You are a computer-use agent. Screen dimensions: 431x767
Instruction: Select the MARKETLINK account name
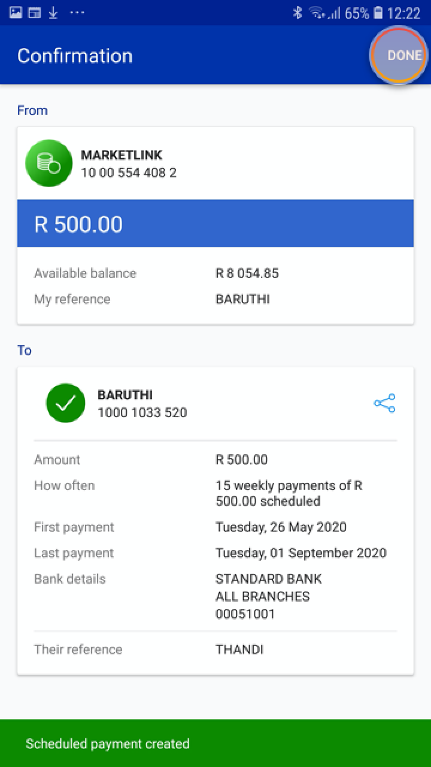pos(122,155)
